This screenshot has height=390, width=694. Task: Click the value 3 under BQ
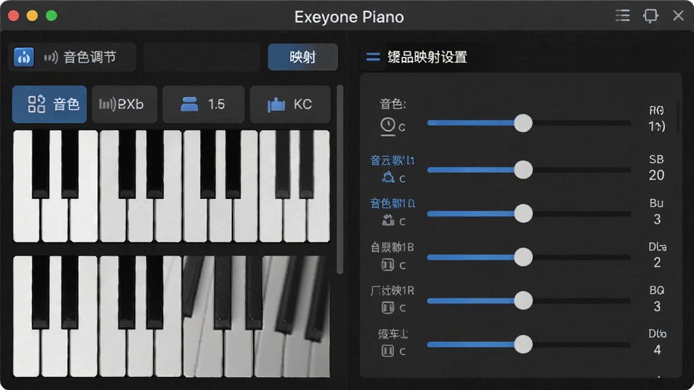click(657, 307)
